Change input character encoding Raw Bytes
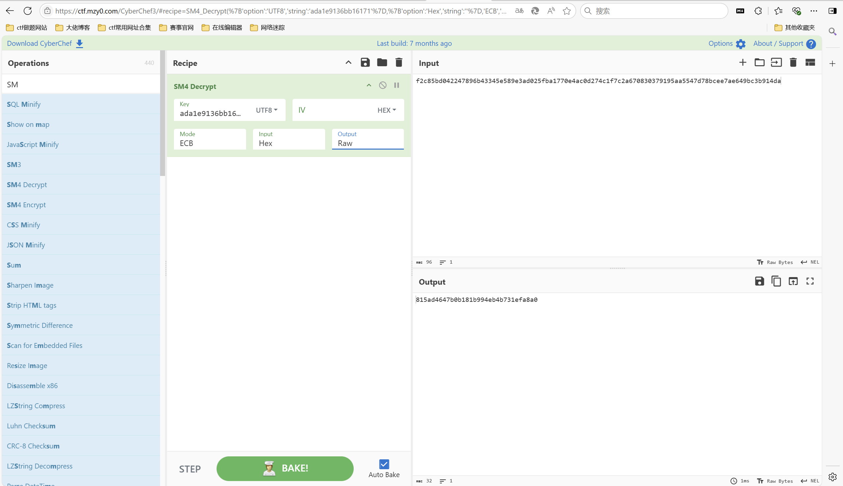Viewport: 843px width, 486px height. [x=774, y=262]
